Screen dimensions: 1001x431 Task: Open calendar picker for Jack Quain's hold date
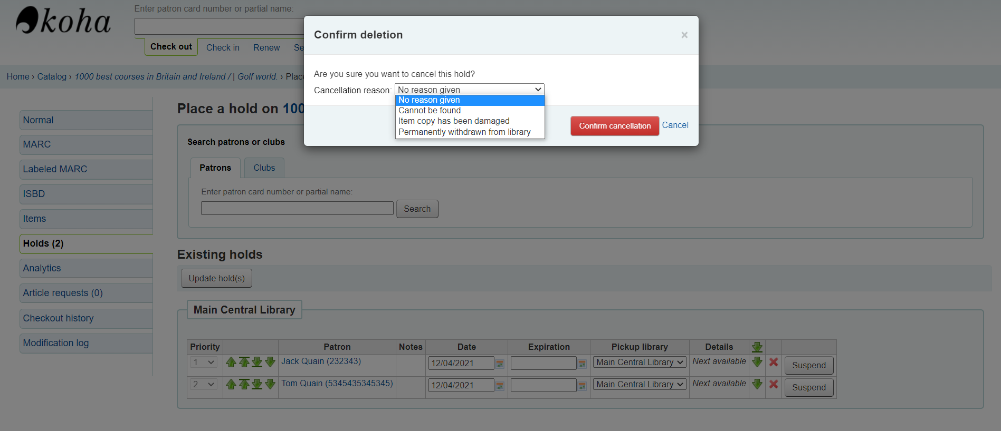pos(500,364)
